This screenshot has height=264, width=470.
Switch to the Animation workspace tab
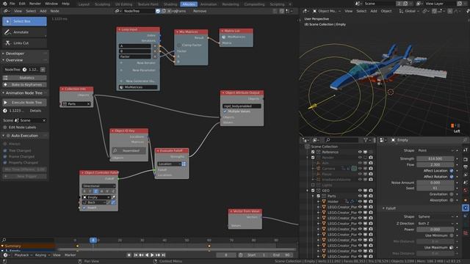[x=209, y=4]
